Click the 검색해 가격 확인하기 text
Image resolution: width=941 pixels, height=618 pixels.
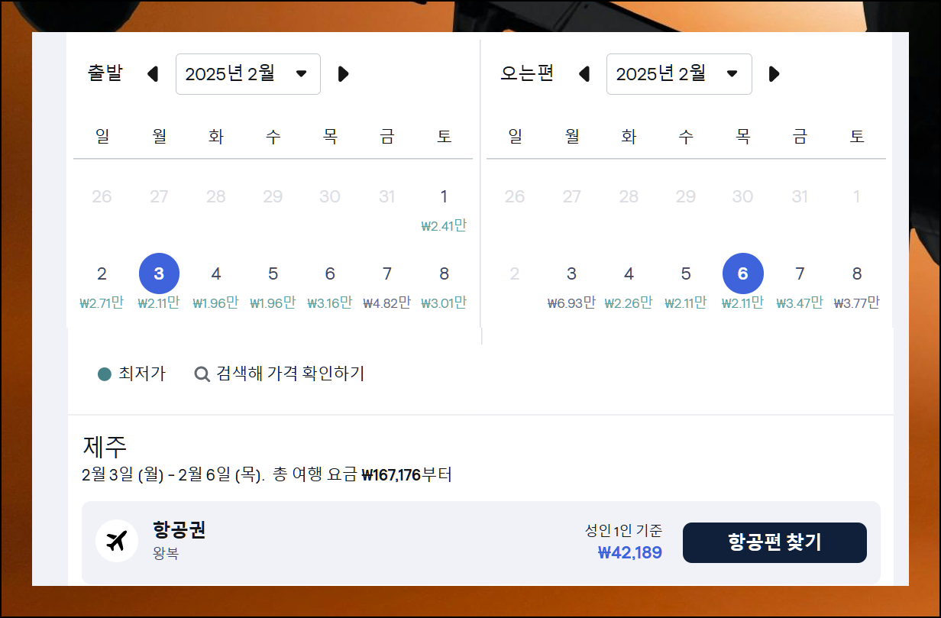point(290,374)
